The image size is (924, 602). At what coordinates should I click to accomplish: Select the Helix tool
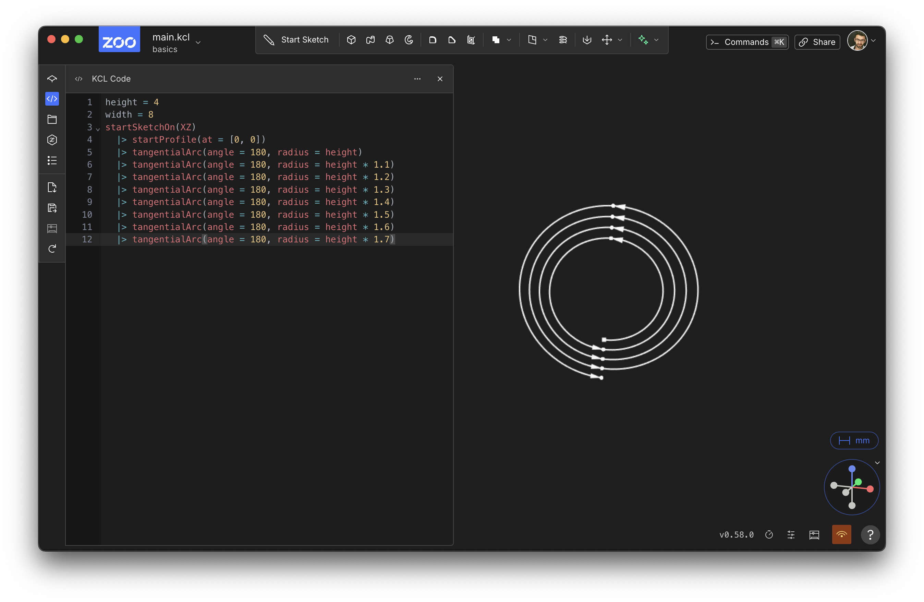click(x=562, y=40)
